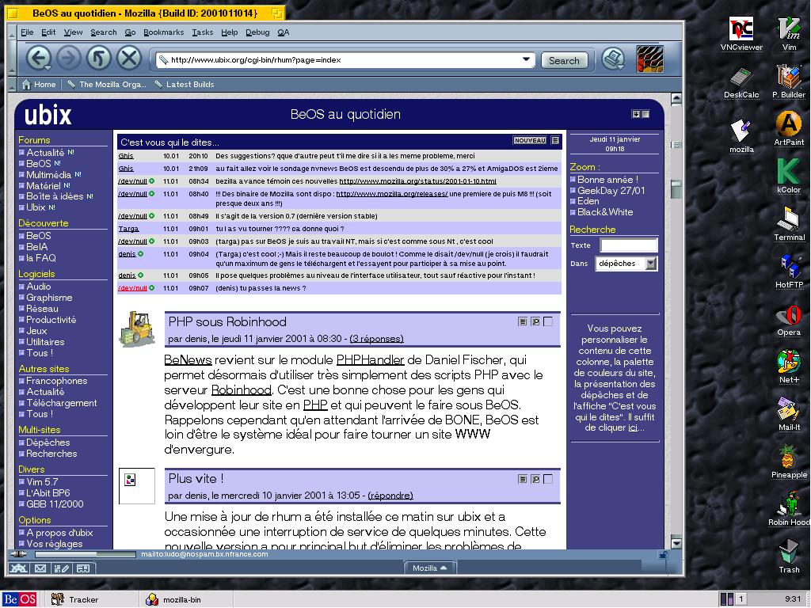The image size is (811, 608).
Task: Open the Latest Builds bookmark
Action: coord(185,84)
